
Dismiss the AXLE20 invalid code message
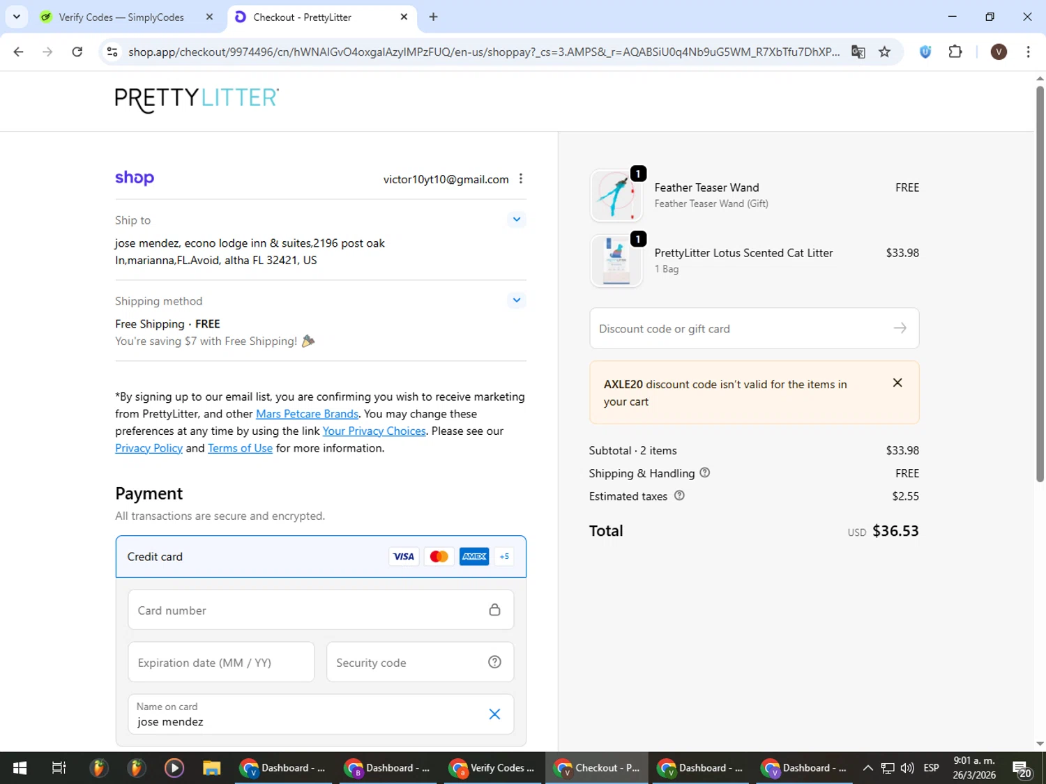pos(897,383)
